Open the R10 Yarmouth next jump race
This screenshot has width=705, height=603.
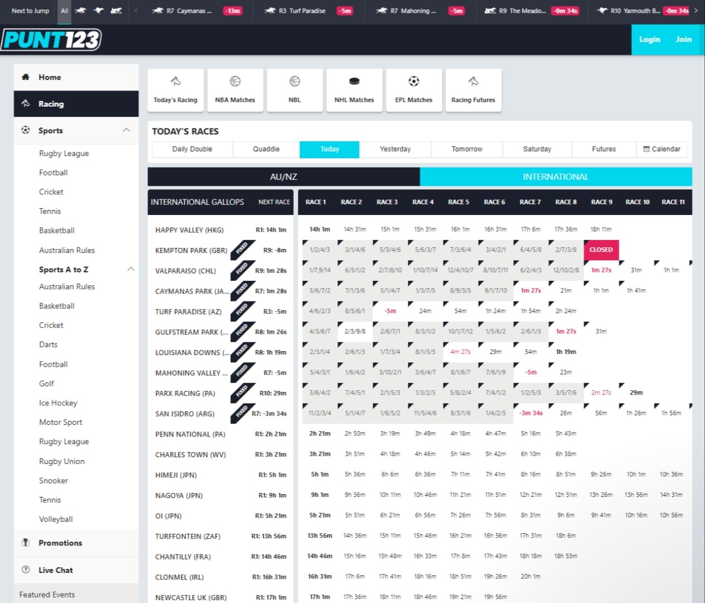pos(642,11)
